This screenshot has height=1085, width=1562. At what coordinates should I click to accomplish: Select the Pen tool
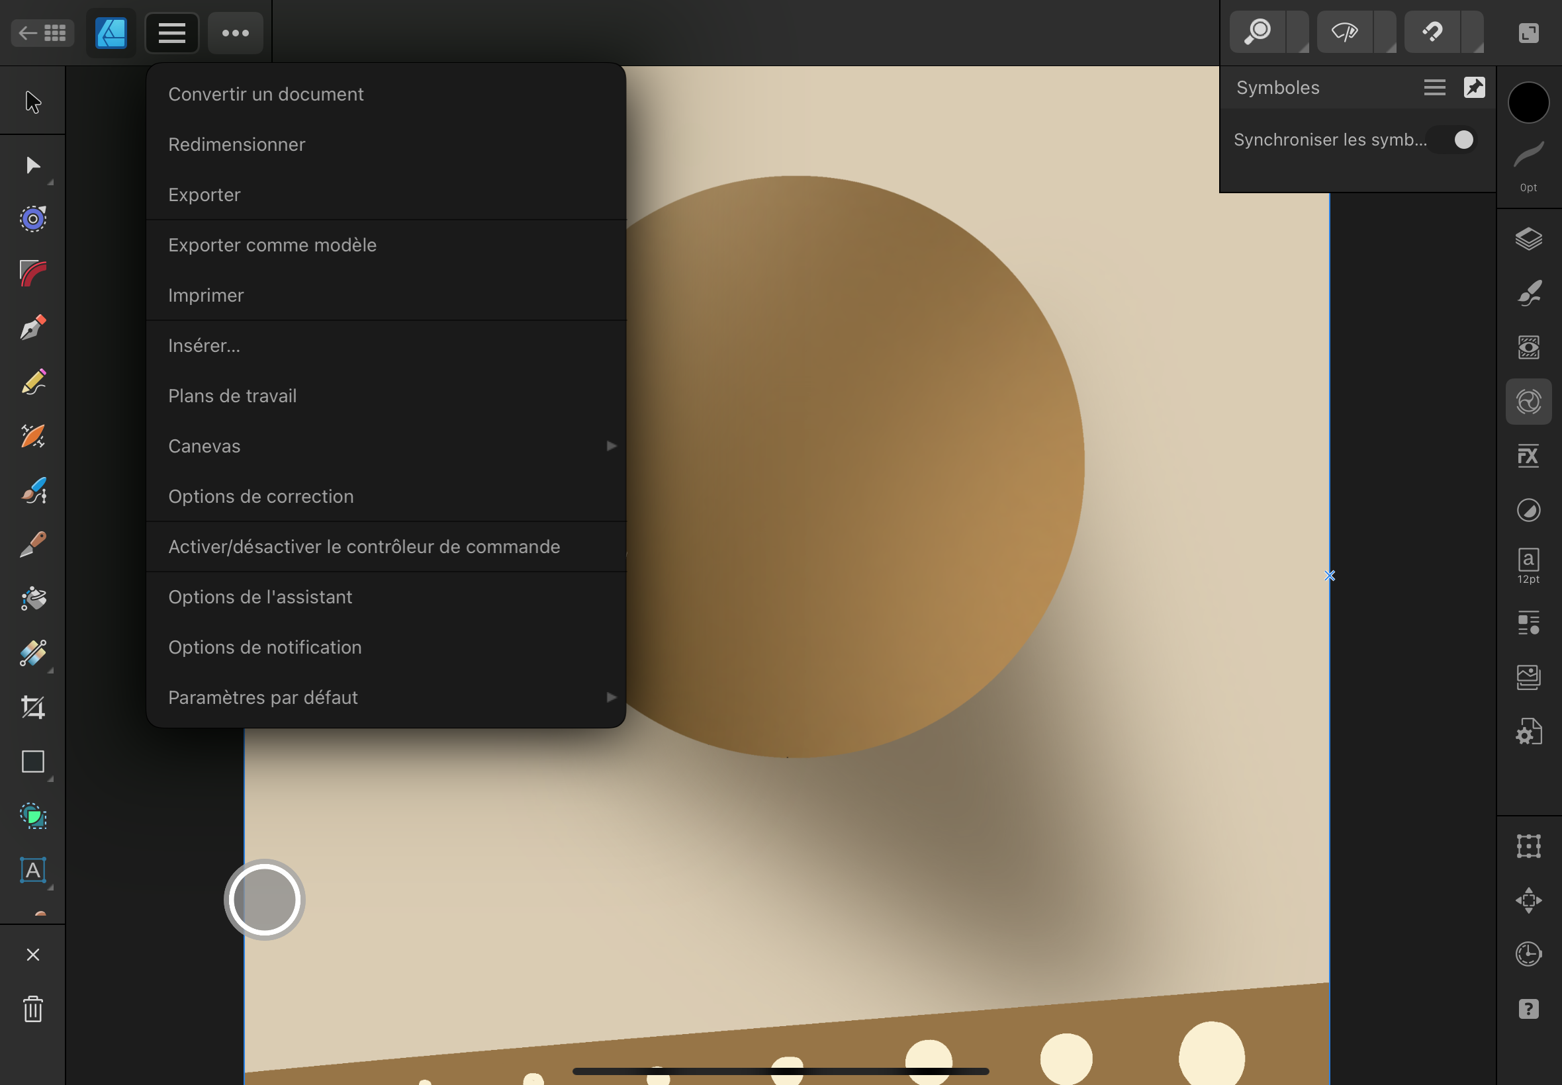click(32, 328)
